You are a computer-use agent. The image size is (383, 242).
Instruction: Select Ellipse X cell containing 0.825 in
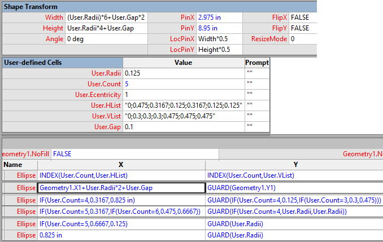[121, 235]
